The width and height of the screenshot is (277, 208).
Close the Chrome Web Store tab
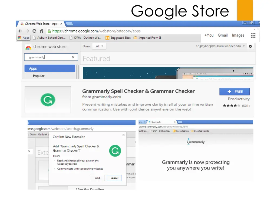point(61,24)
